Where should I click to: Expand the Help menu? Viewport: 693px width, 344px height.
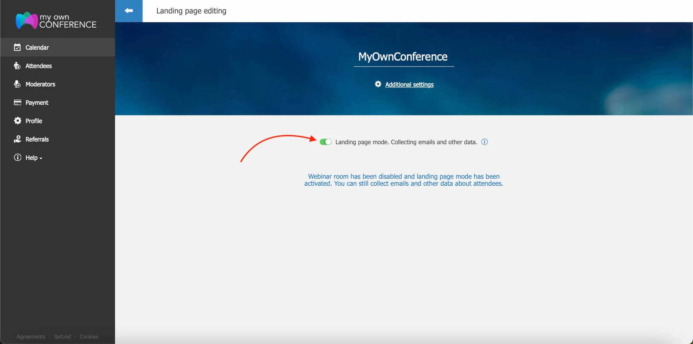pos(32,157)
